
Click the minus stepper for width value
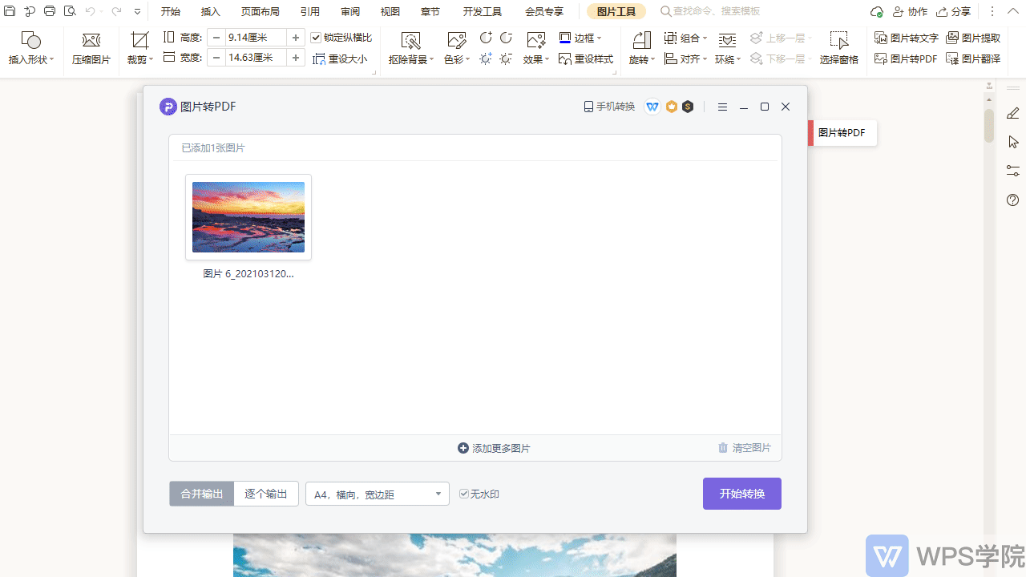tap(216, 58)
